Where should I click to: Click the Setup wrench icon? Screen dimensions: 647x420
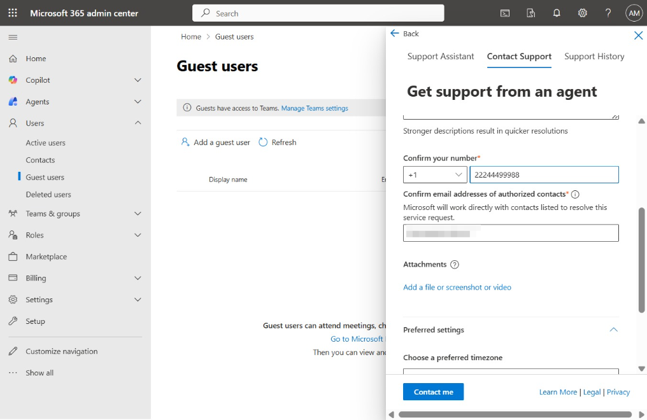tap(13, 321)
